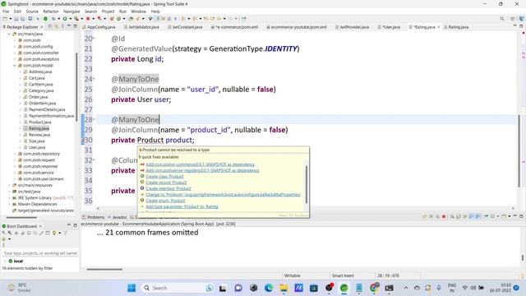The image size is (526, 296).
Task: Click Spring Tool Suite taskbar icon
Action: tap(344, 288)
